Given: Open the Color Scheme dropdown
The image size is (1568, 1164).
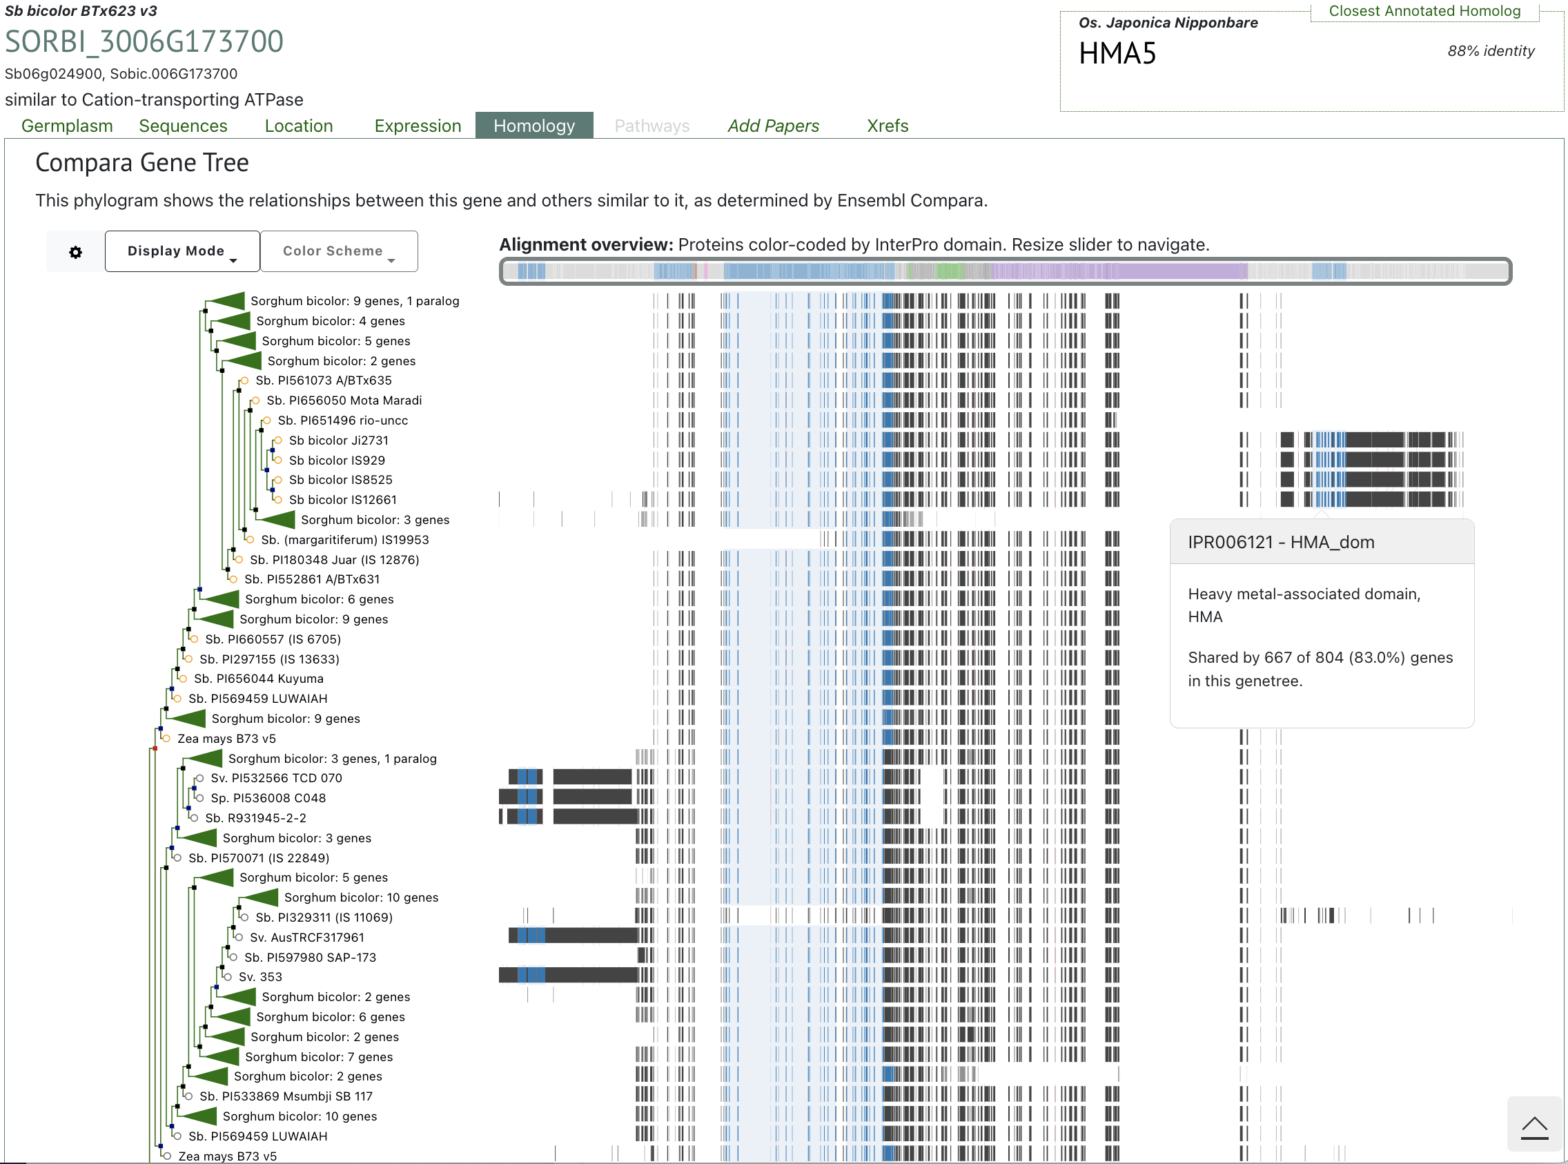Looking at the screenshot, I should click(x=339, y=251).
